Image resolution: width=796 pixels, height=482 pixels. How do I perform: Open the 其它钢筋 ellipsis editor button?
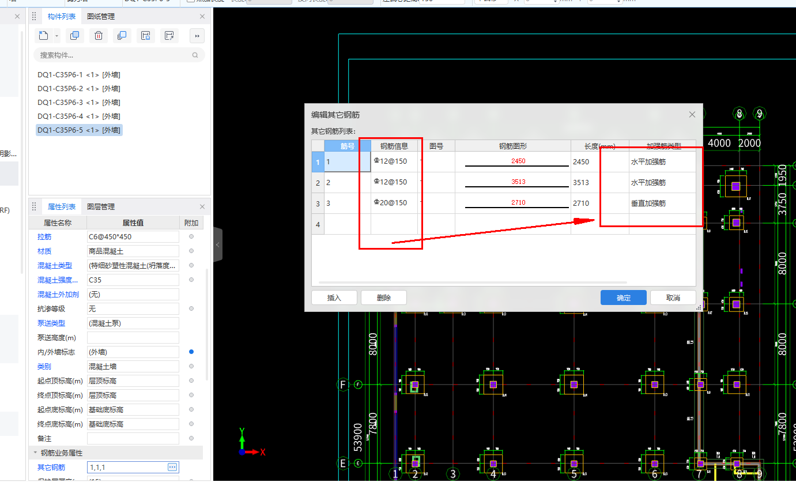pyautogui.click(x=172, y=467)
